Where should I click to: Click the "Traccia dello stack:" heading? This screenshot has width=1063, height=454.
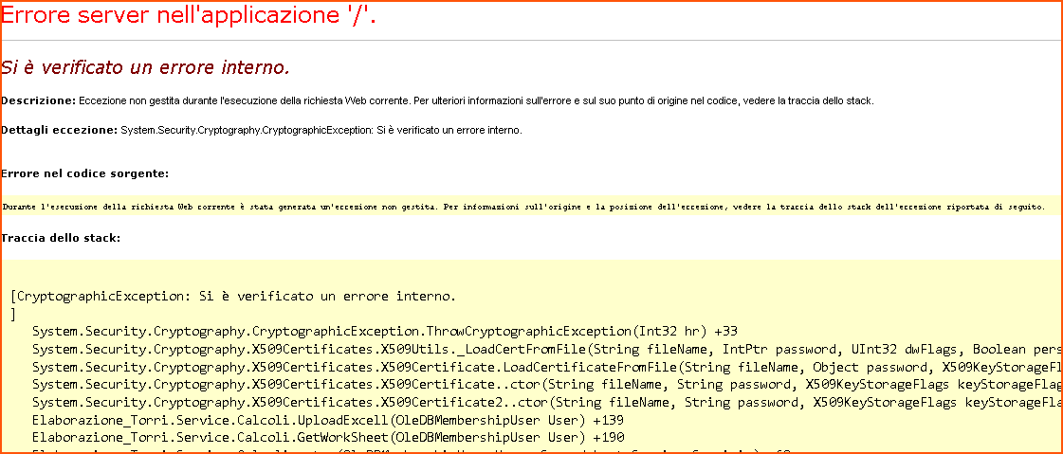(x=61, y=238)
